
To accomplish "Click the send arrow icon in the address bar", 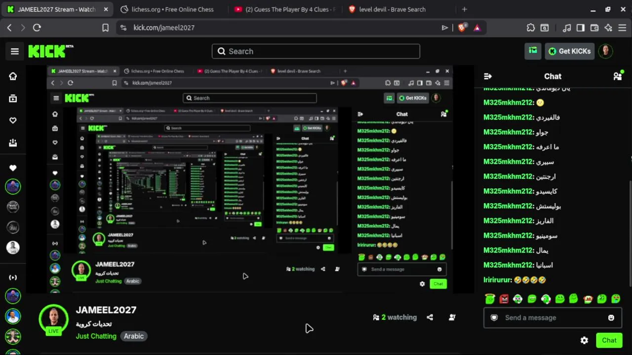I will coord(445,28).
